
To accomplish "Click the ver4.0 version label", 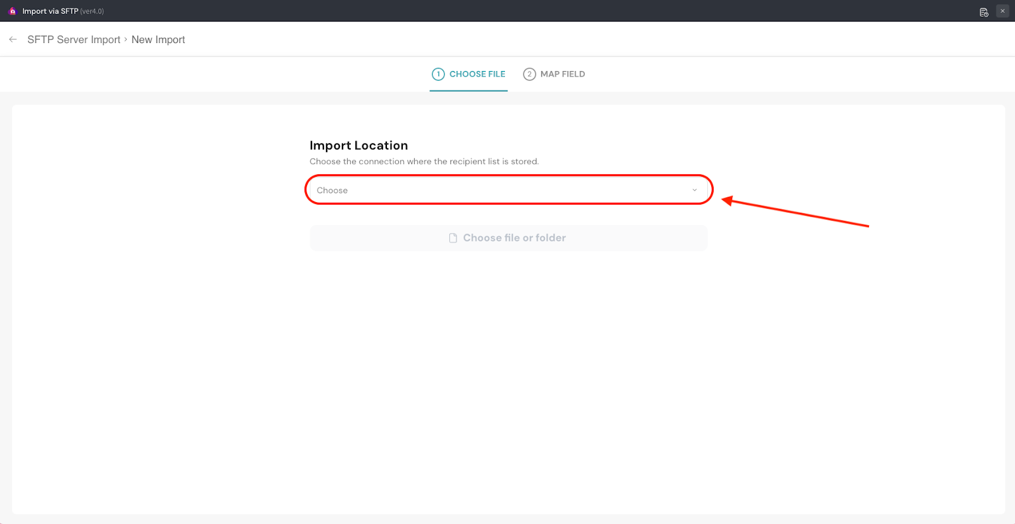I will tap(92, 11).
